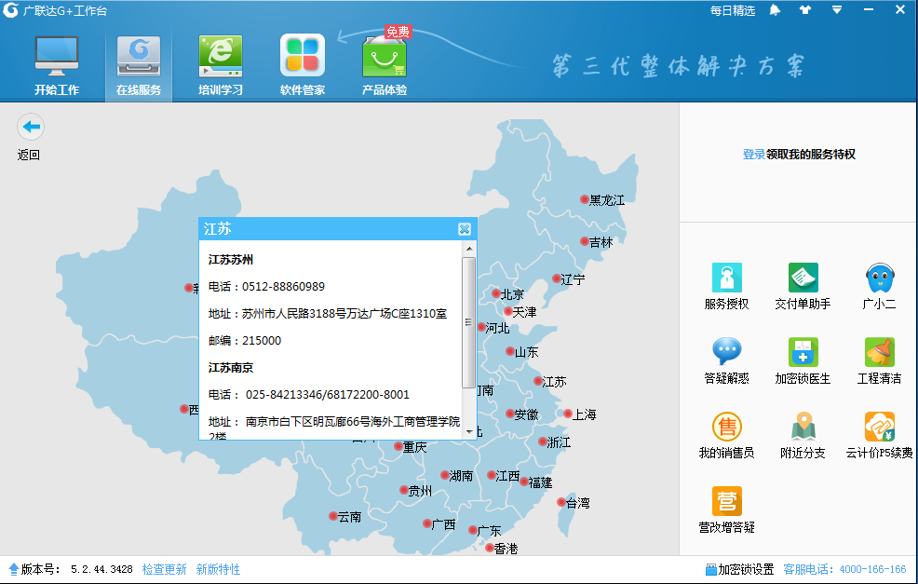Click the 江苏 popup scrollbar thumb
The width and height of the screenshot is (918, 584).
(x=468, y=322)
